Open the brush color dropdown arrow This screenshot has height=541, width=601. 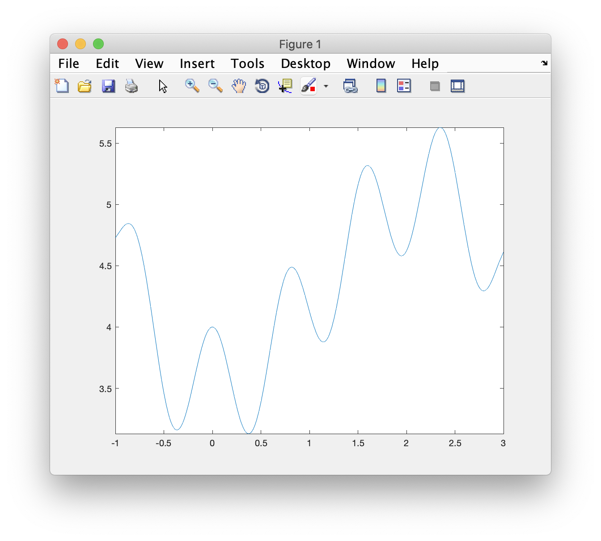(326, 86)
